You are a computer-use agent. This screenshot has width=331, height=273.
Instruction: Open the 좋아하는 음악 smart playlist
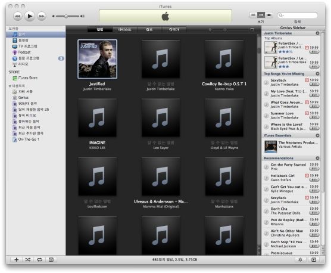pyautogui.click(x=26, y=121)
